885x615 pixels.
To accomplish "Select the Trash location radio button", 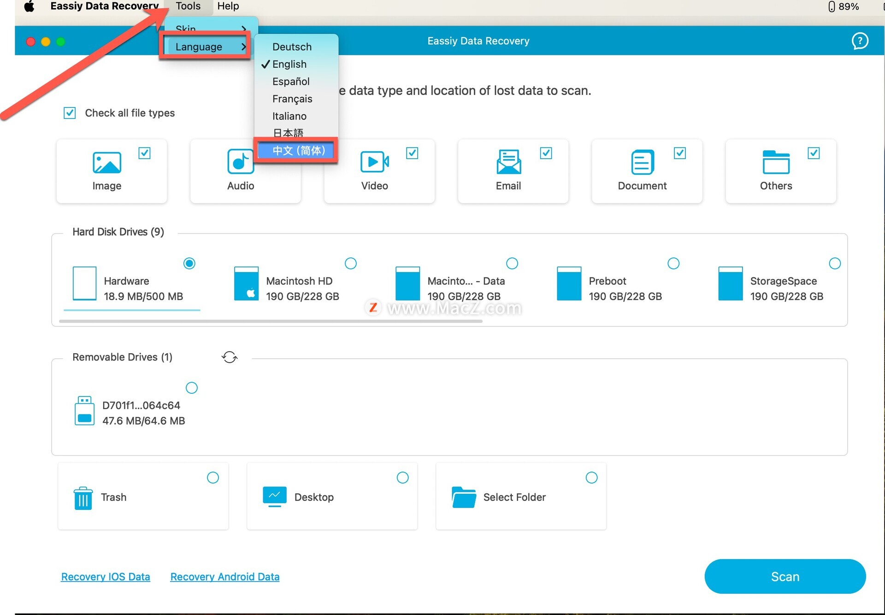I will point(212,478).
